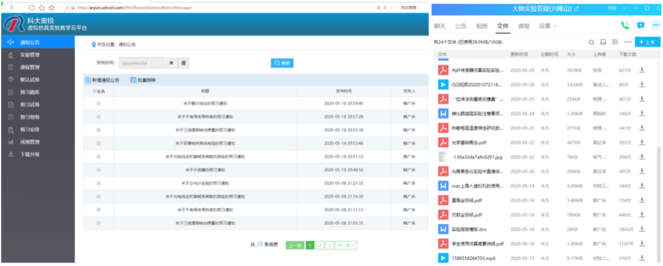Switch to the 公告 tab
Screen dimensions: 663x266
(461, 26)
